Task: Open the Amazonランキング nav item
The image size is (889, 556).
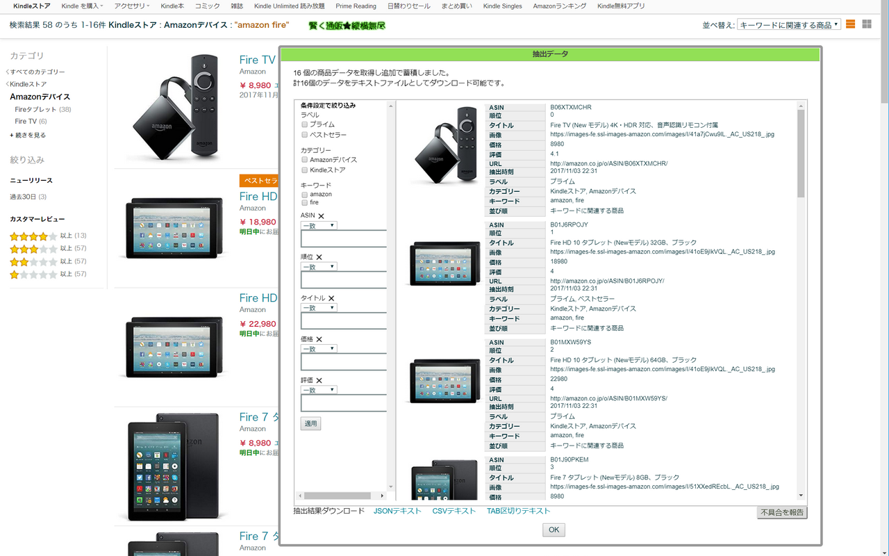Action: (x=559, y=6)
